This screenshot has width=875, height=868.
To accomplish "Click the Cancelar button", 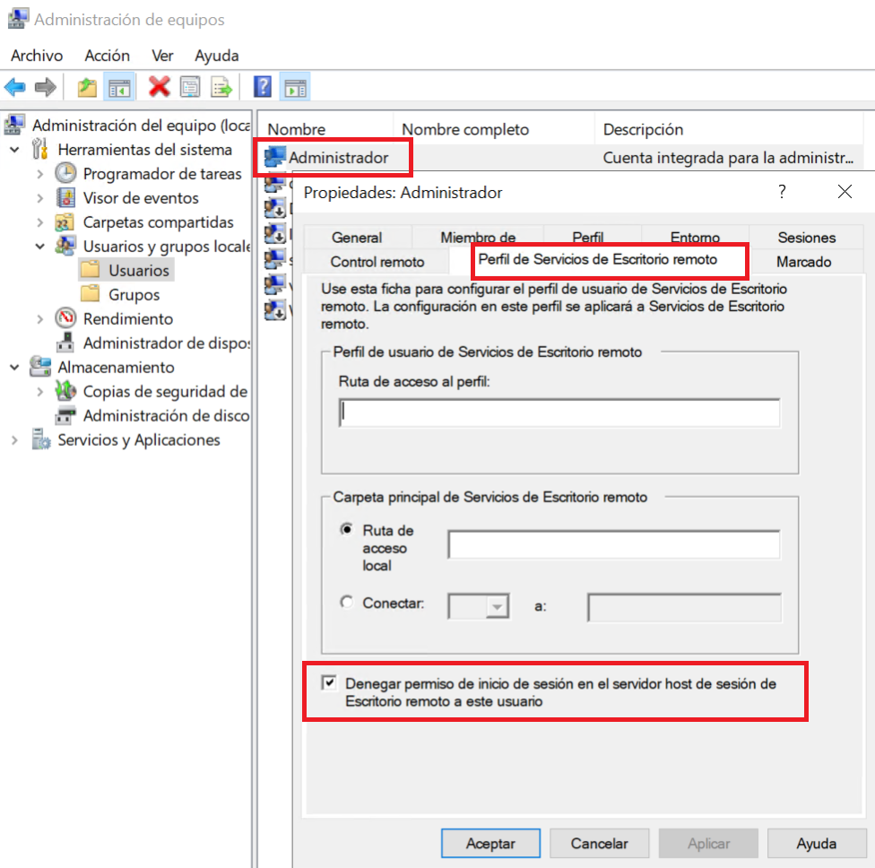I will [x=600, y=844].
